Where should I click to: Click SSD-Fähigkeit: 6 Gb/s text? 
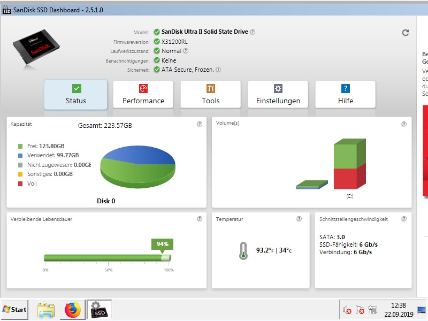[x=349, y=244]
